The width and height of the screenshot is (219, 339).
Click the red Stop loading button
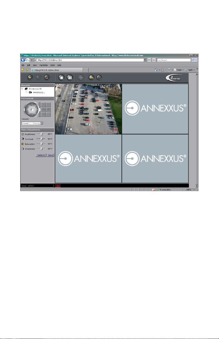coord(154,60)
